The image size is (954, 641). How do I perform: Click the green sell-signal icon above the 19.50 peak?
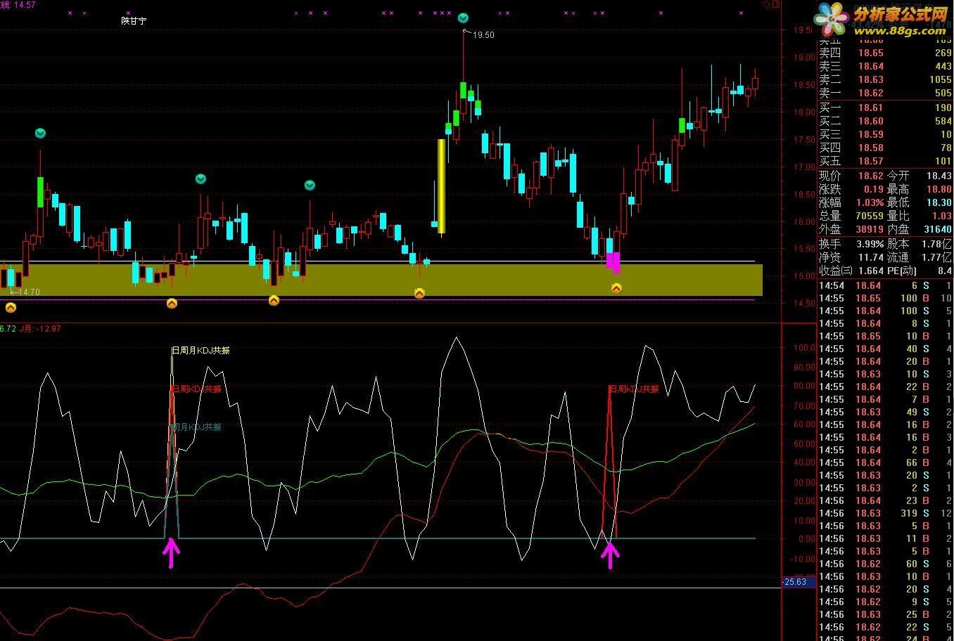point(463,18)
